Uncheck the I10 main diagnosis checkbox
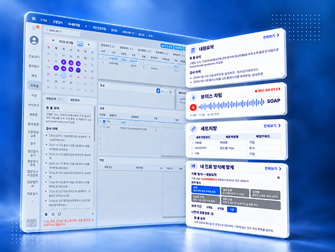Viewport: 335px width, 252px height. [104, 121]
